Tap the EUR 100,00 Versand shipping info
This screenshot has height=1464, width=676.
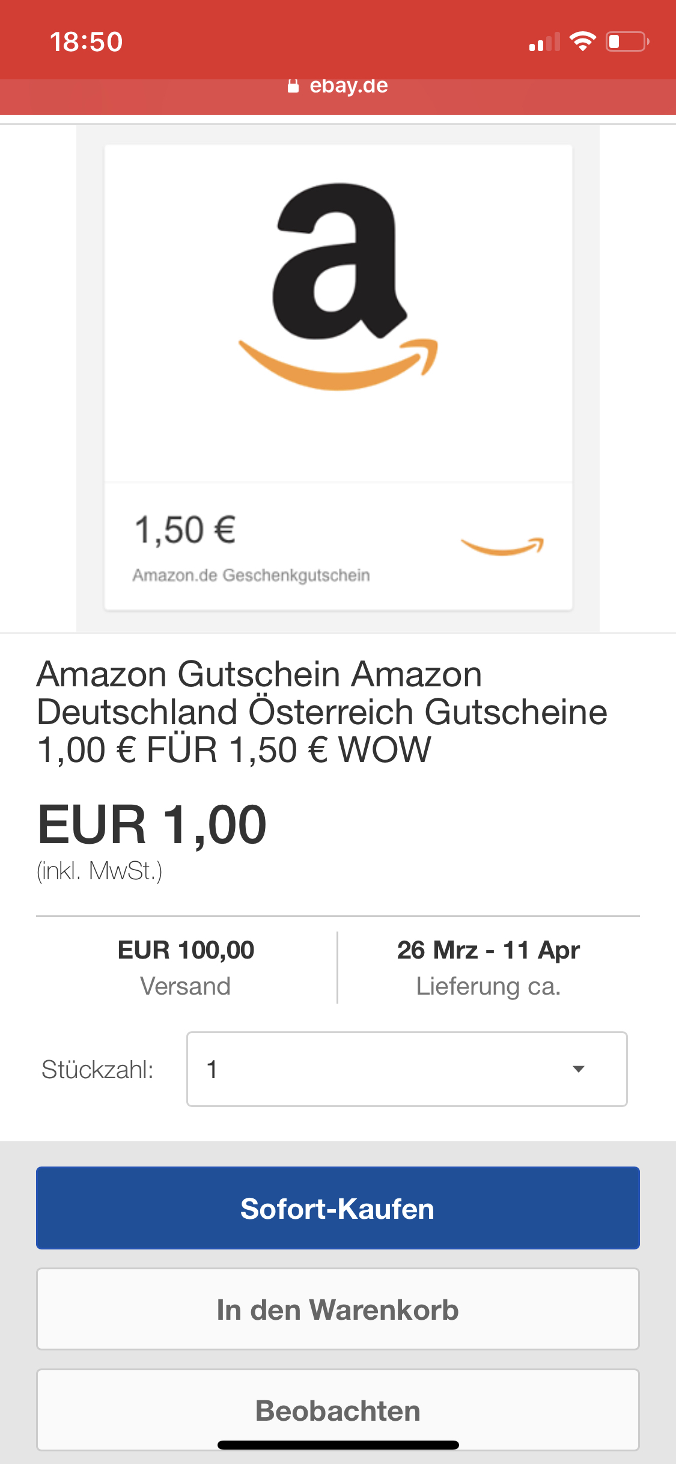(186, 967)
